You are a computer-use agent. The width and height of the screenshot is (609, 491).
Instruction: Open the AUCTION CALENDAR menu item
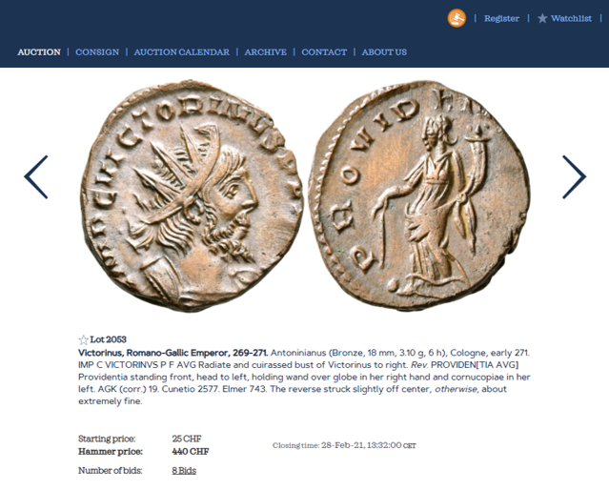(182, 52)
